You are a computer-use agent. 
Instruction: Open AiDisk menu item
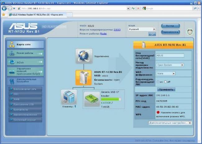click(x=25, y=62)
